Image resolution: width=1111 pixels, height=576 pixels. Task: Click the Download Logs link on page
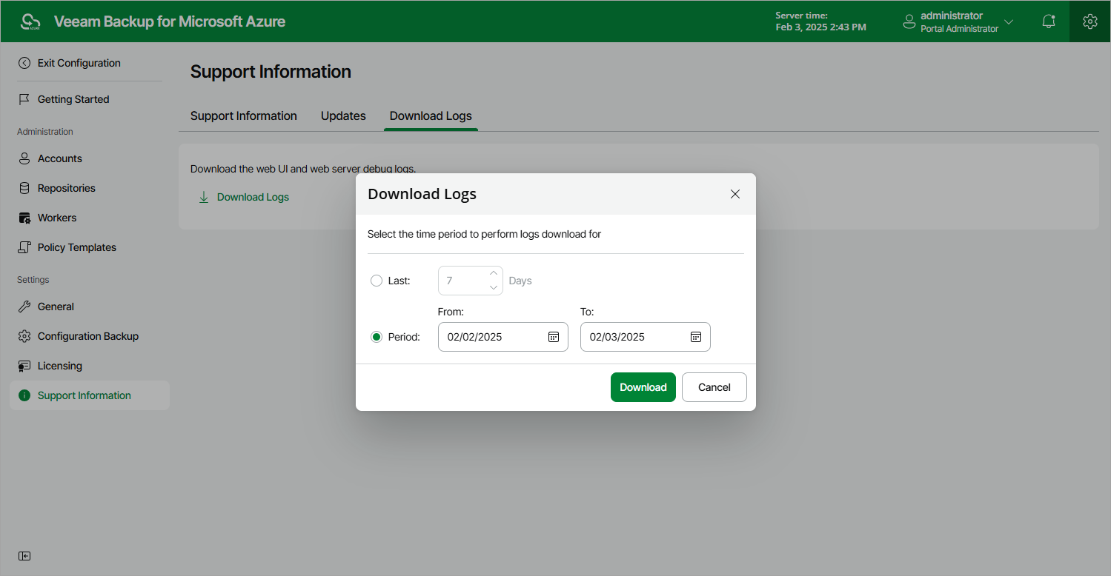tap(253, 197)
